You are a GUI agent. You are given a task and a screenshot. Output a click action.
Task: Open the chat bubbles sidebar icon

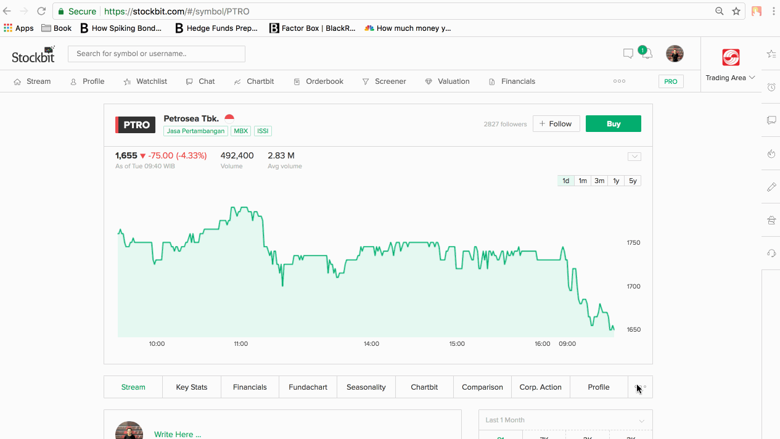771,120
